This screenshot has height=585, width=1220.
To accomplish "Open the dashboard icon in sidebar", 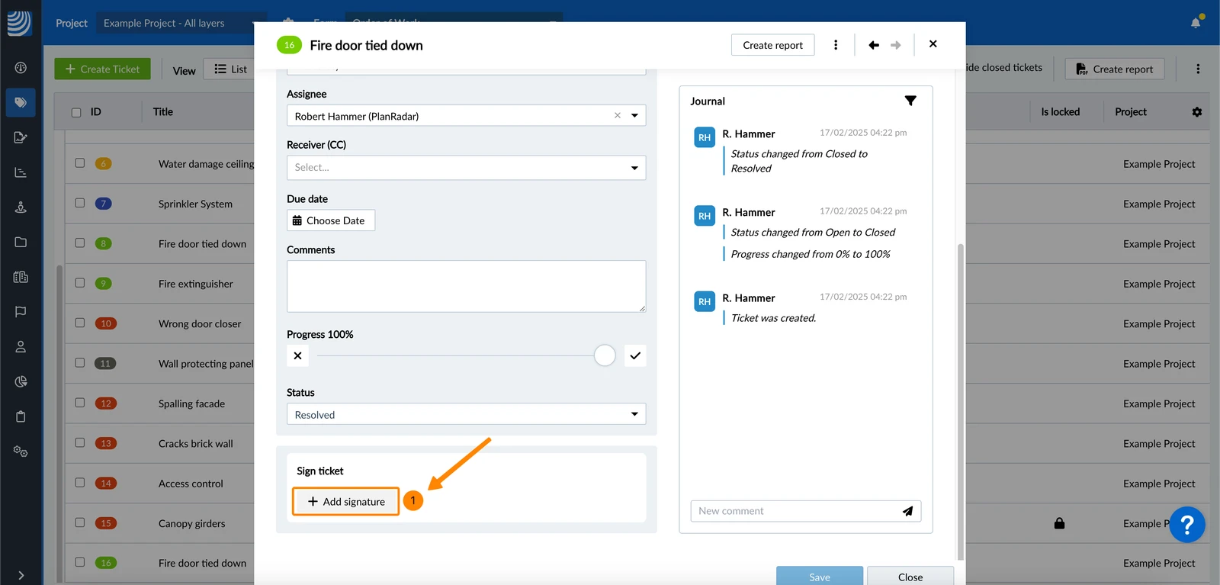I will (21, 68).
